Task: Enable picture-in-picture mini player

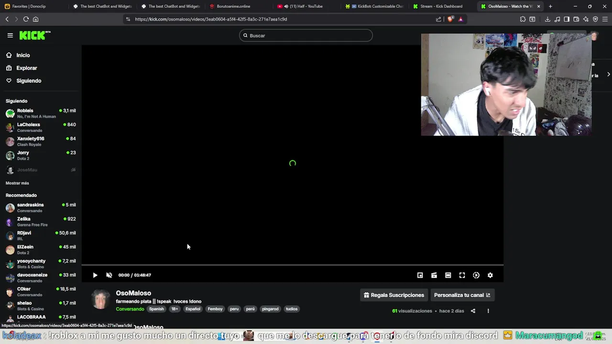Action: 420,275
